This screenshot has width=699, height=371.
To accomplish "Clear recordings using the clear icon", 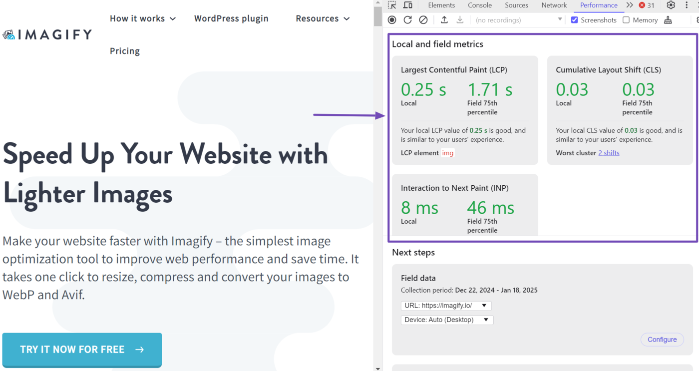I will coord(424,20).
